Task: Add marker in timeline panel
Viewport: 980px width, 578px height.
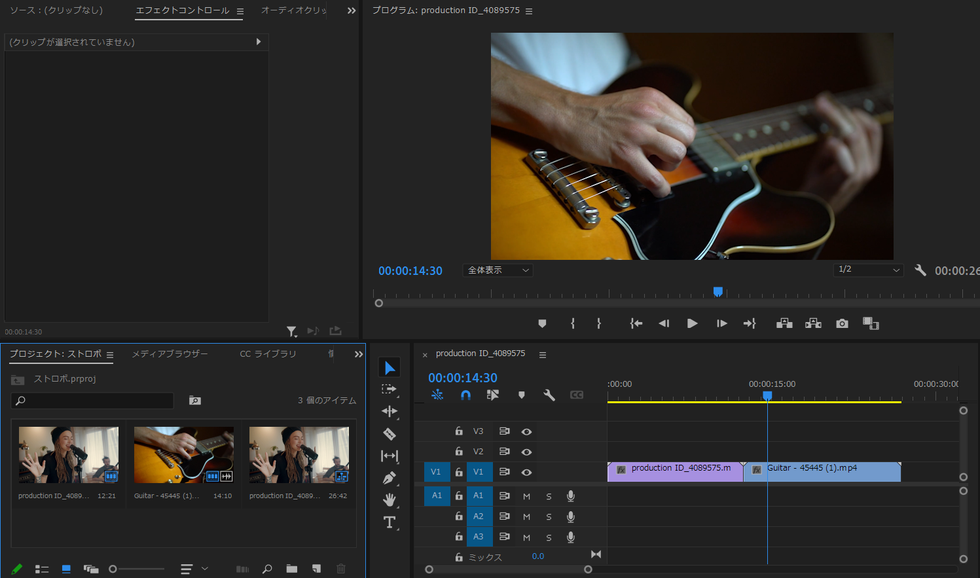Action: point(522,395)
